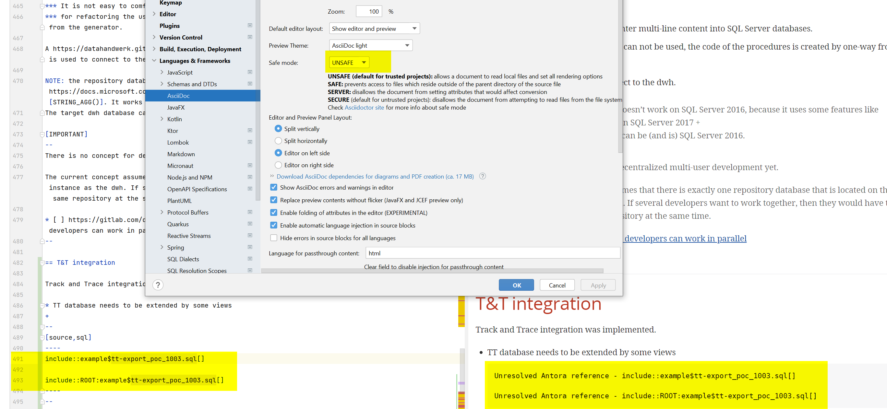Select Keymap in the settings sidebar

coord(170,3)
